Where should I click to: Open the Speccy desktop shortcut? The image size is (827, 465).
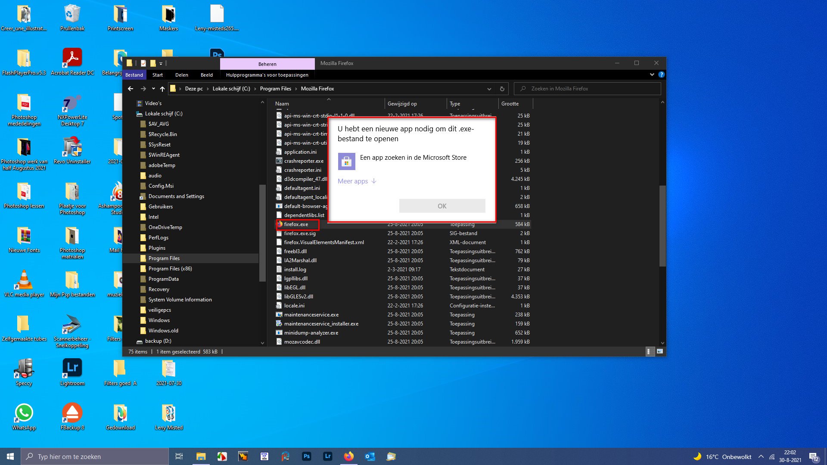point(24,372)
